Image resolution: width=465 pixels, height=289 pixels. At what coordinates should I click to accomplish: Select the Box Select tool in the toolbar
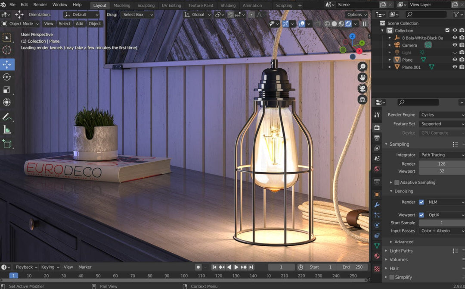(6, 38)
